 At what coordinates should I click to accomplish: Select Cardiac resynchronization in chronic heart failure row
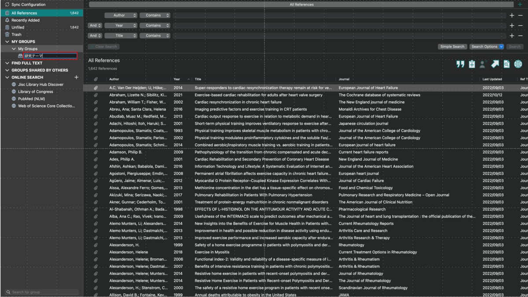click(306, 102)
